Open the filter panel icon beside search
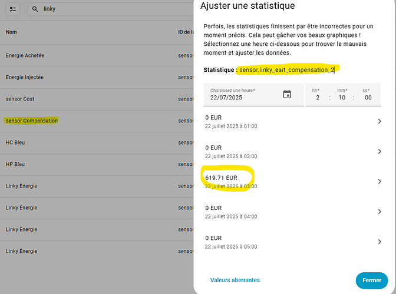396x294 pixels. [14, 9]
